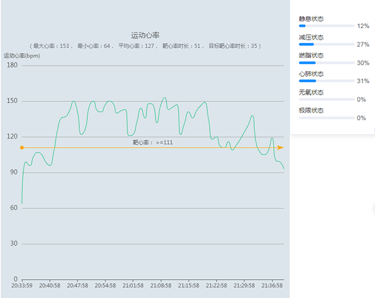Viewport: 375px width, 298px height.
Task: Click the 31% value beside 心肺状态
Action: pos(363,81)
